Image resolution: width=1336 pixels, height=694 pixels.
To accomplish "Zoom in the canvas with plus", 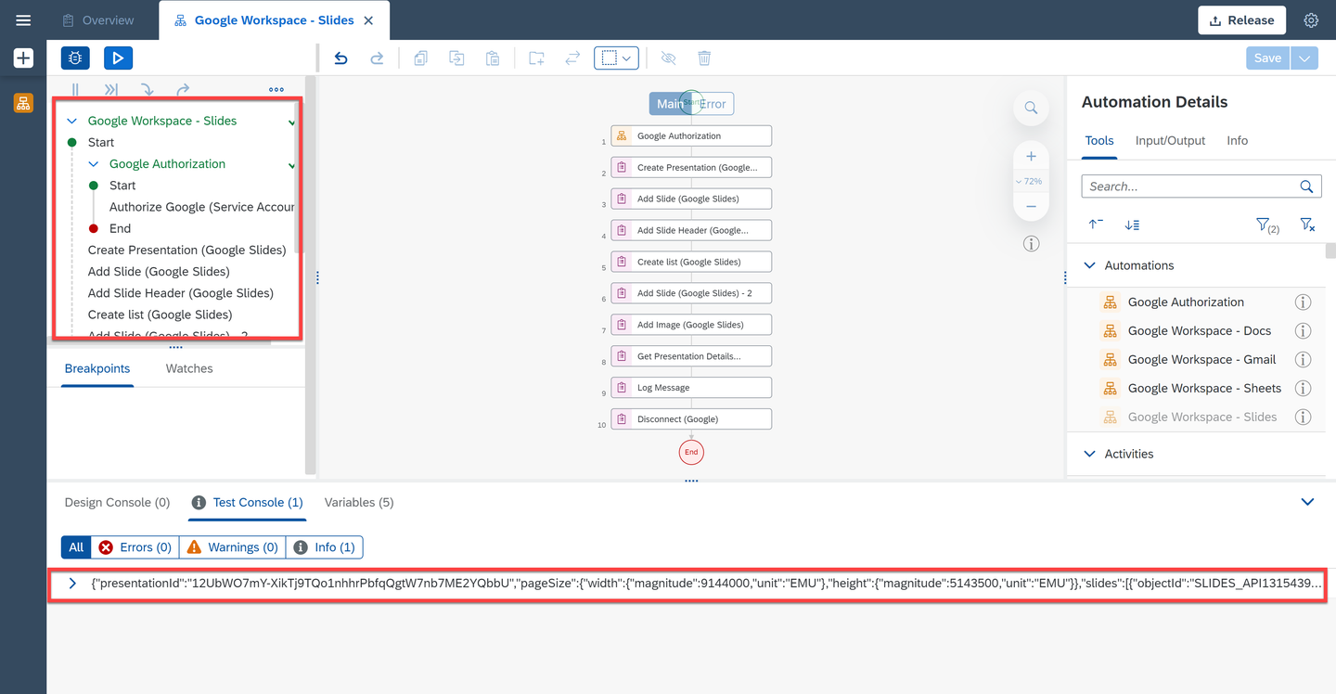I will (1031, 156).
